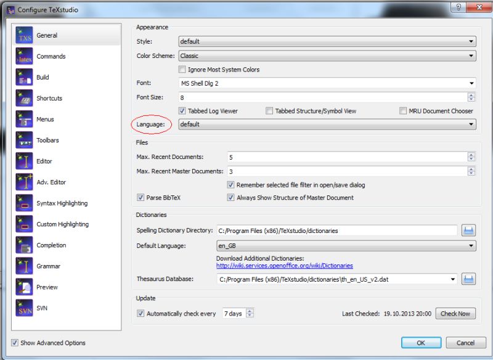Enable Tabbed Structure/Symbol View
The image size is (493, 360).
pos(269,110)
